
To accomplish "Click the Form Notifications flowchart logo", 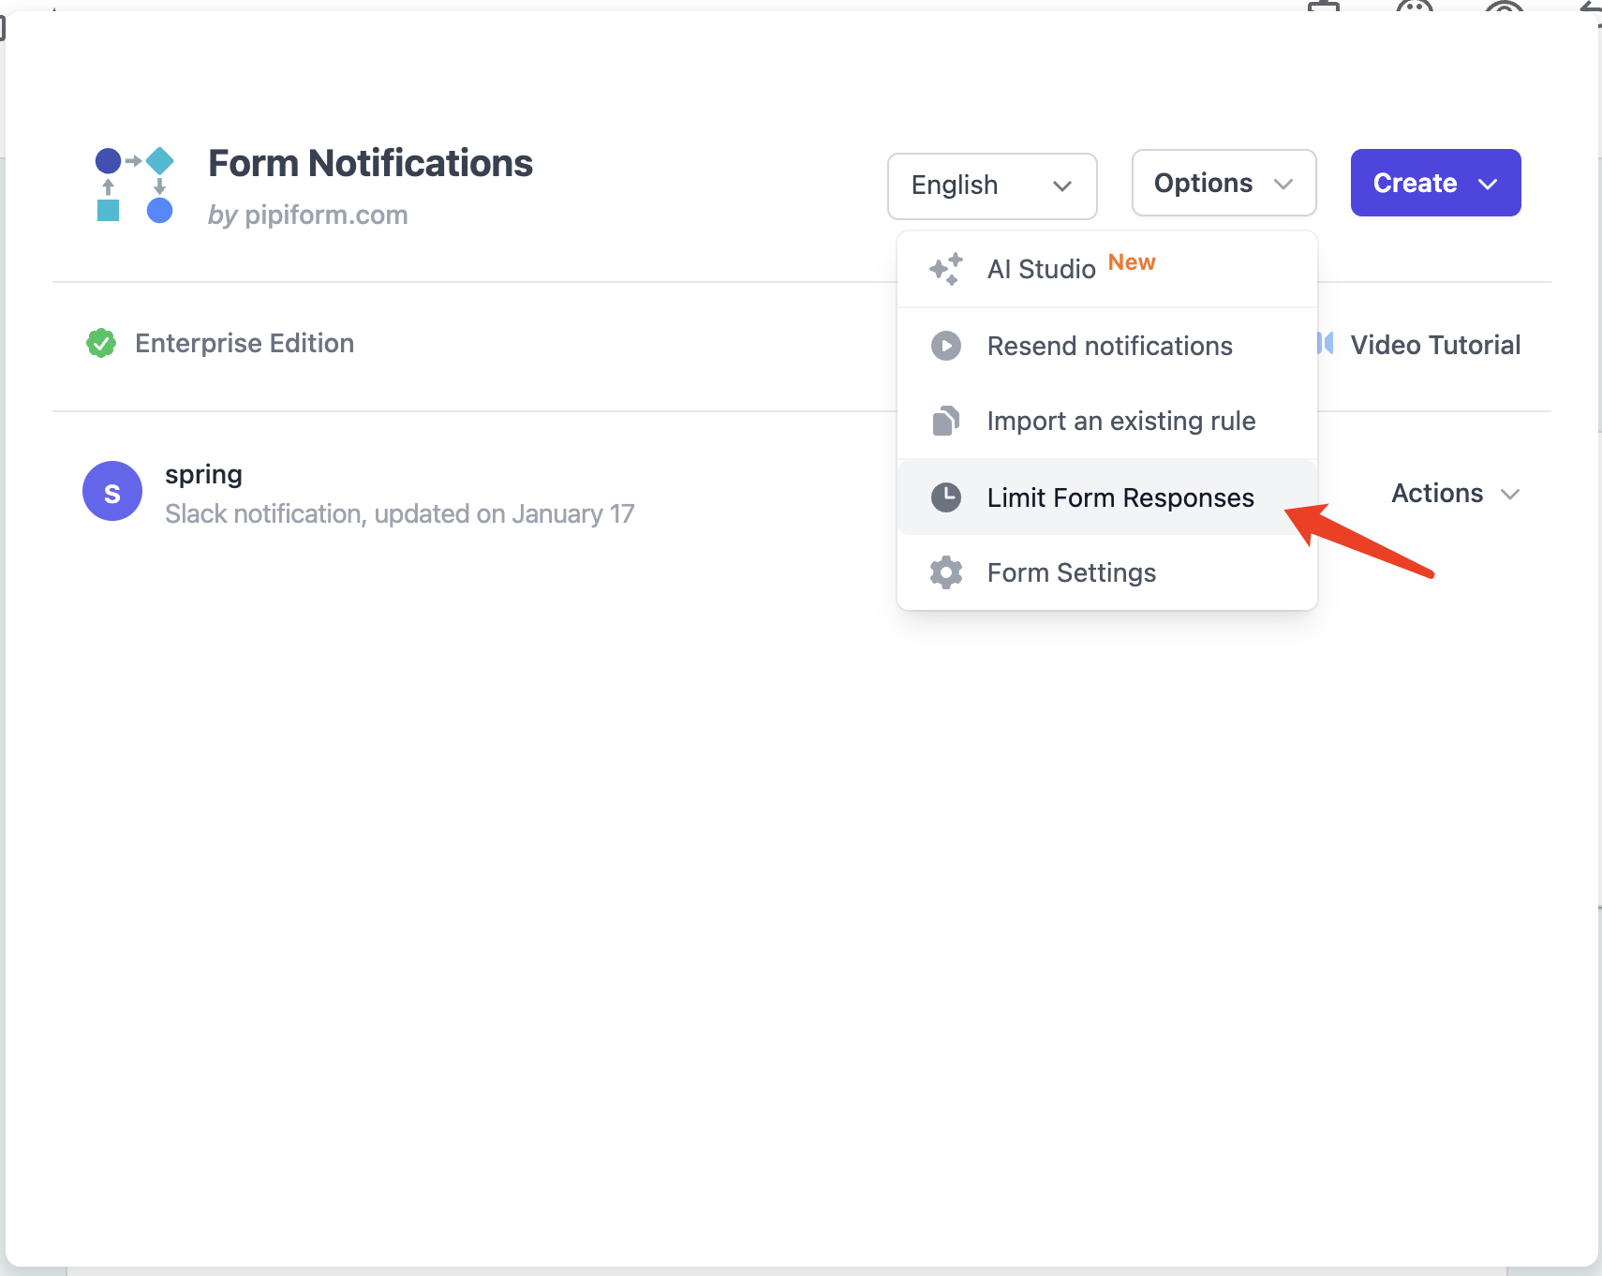I will click(134, 185).
